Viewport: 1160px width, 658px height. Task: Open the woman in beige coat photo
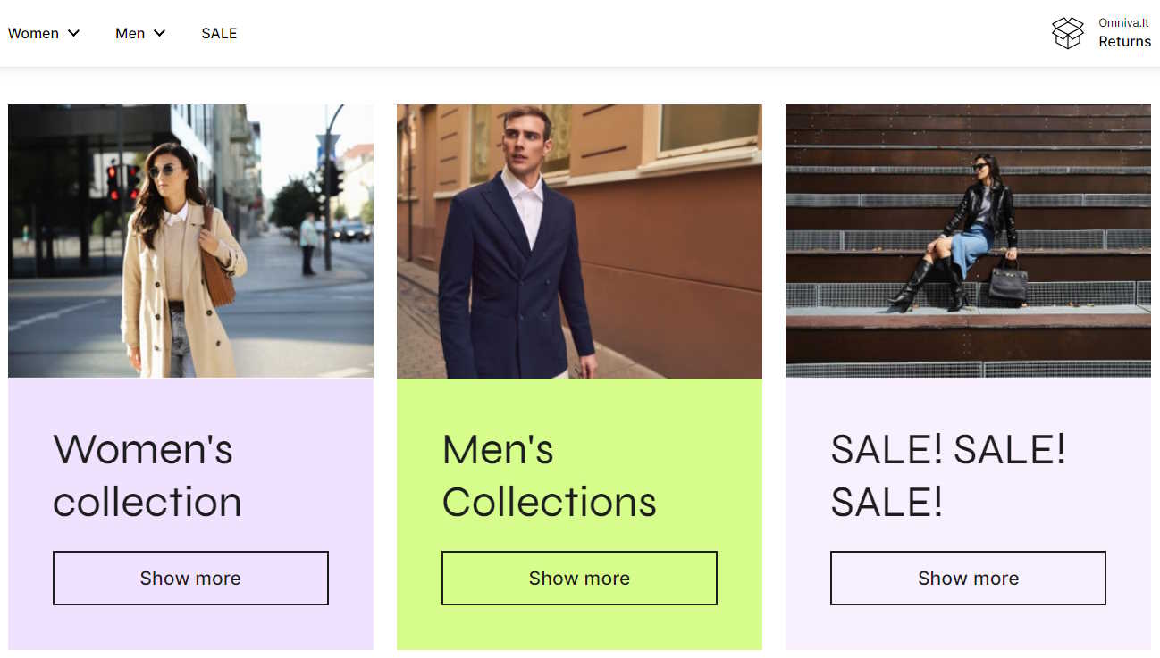click(190, 241)
